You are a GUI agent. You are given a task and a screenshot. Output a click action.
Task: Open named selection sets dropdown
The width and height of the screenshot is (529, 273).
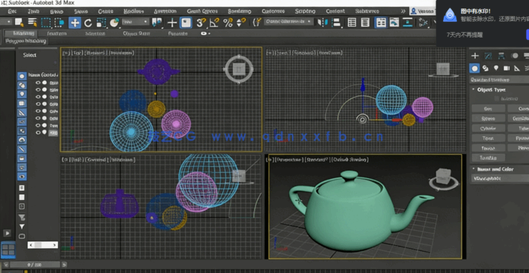[289, 22]
